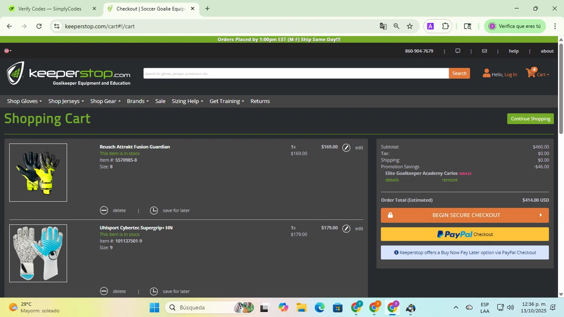Click the orange shopping cart icon
The width and height of the screenshot is (564, 317).
[531, 73]
